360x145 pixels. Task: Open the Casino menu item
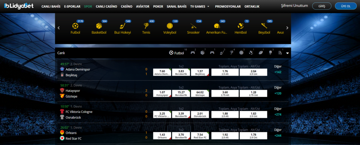pyautogui.click(x=127, y=6)
